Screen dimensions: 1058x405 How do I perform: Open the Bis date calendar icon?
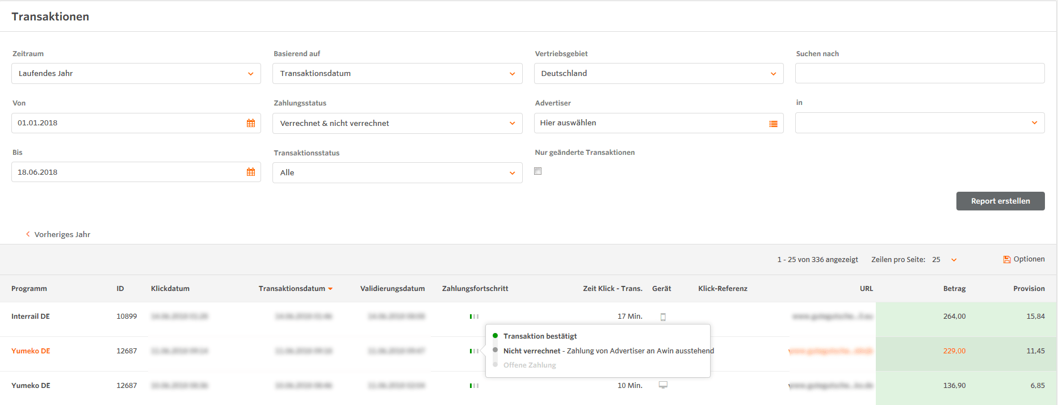coord(250,172)
